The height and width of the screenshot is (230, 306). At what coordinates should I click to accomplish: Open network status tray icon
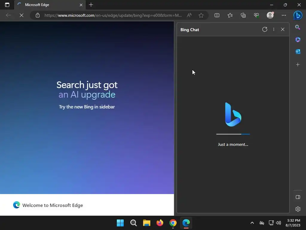[x=271, y=223]
